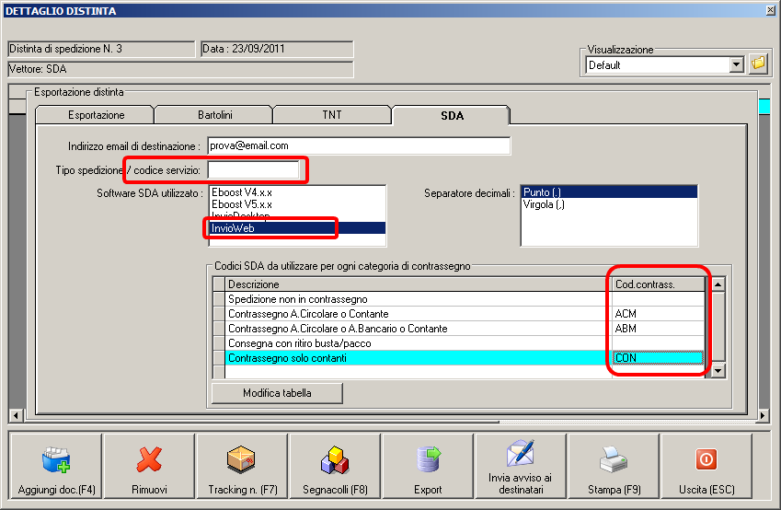Print with the Stampa (F9) button
This screenshot has height=510, width=781.
pos(614,466)
